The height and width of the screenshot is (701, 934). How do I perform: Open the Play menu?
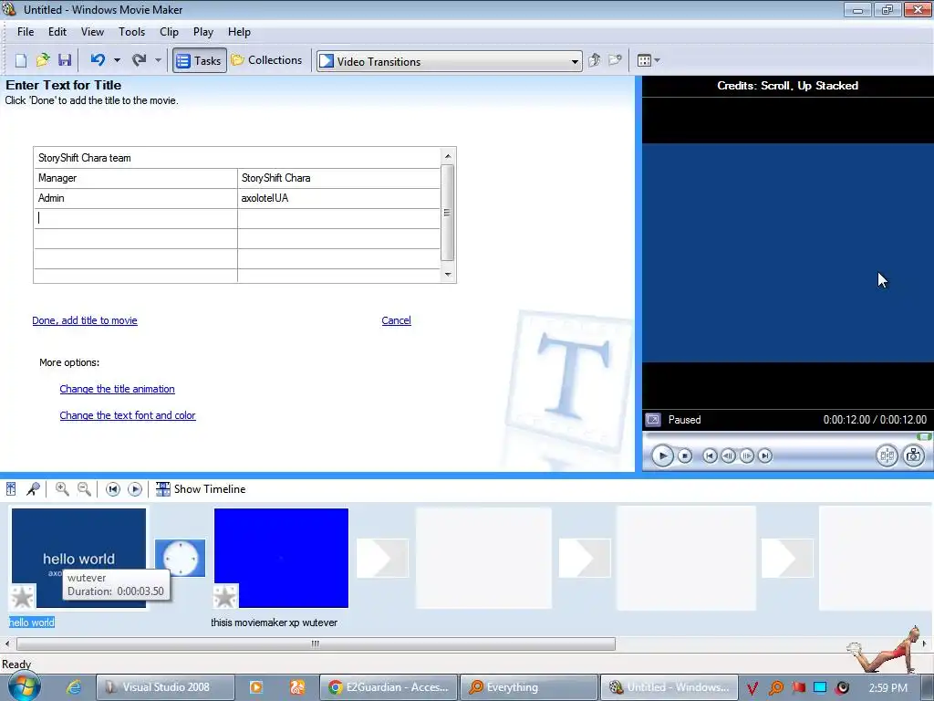click(203, 32)
